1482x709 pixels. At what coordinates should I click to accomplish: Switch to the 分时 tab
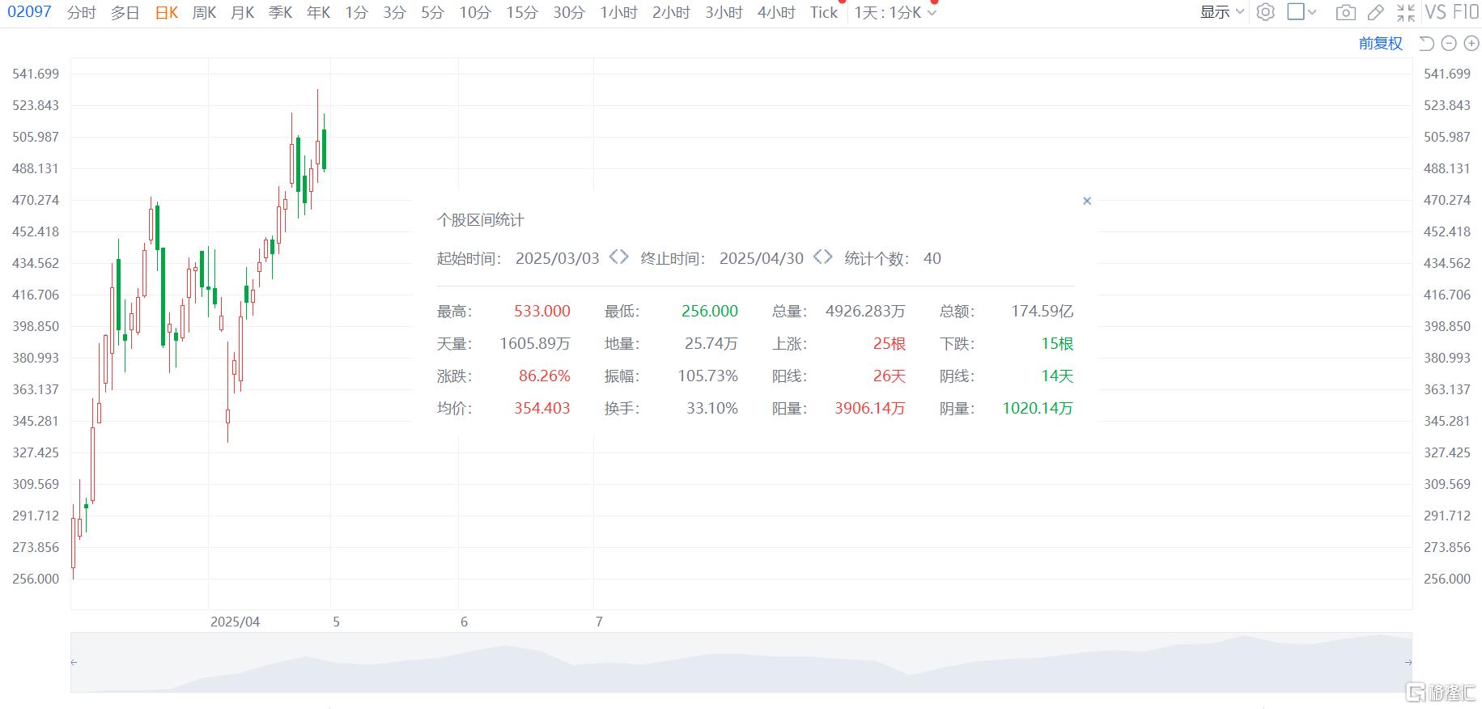pyautogui.click(x=82, y=12)
